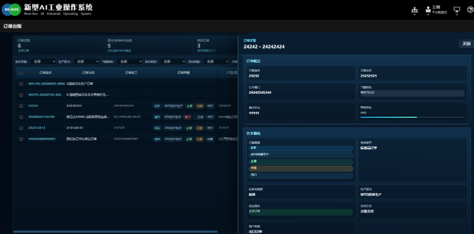Click the 订单名称 column header
The width and height of the screenshot is (474, 234).
click(x=88, y=73)
